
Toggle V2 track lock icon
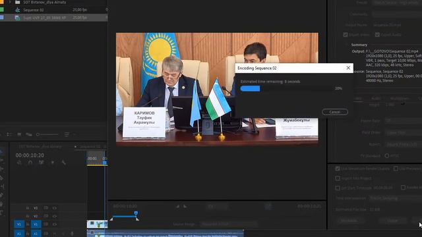pyautogui.click(x=28, y=216)
